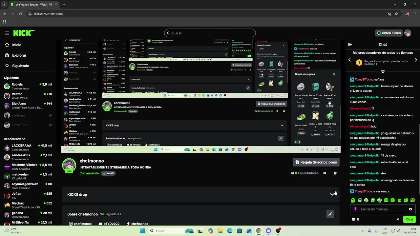420x236 pixels.
Task: Toggle the muted notification icon beside Totoa1899
Action: [x=50, y=125]
